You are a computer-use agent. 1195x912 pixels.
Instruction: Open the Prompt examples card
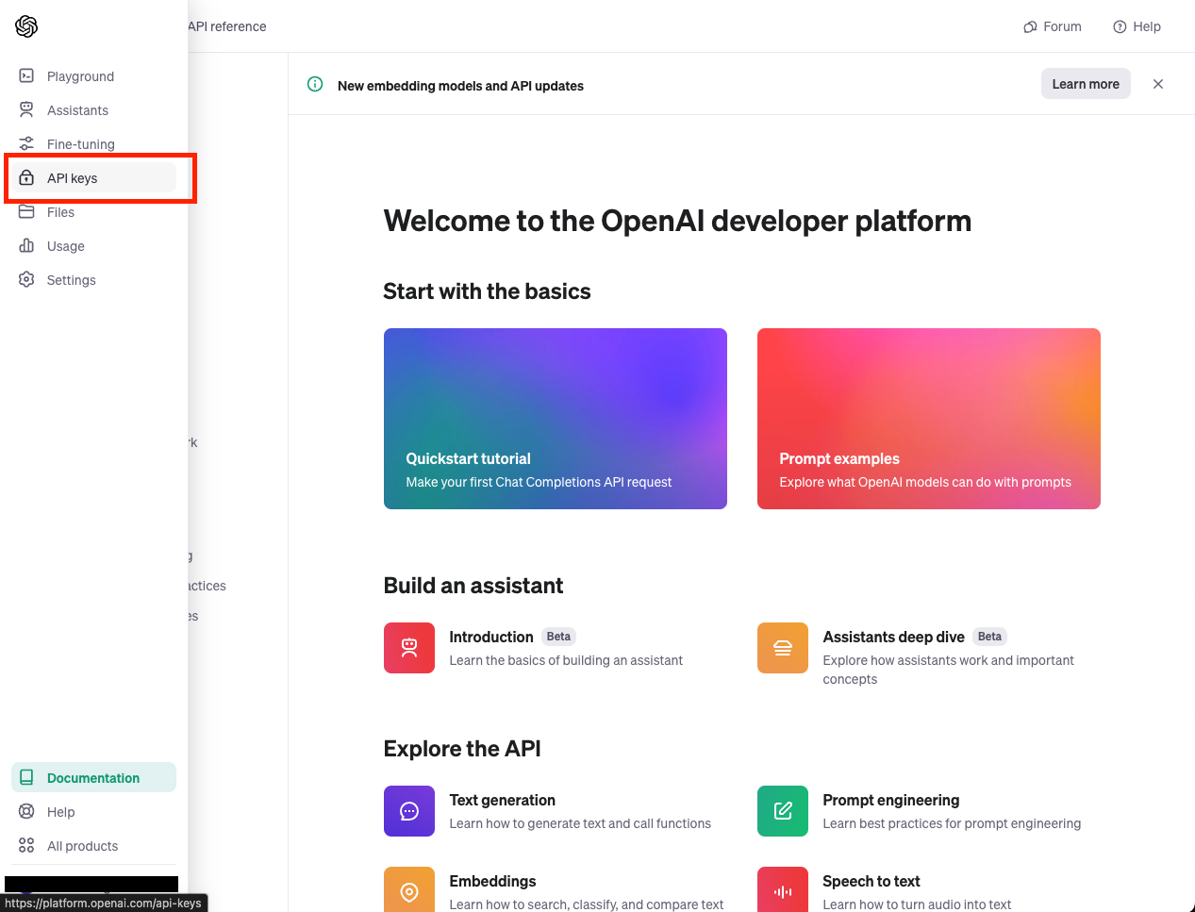[x=929, y=419]
